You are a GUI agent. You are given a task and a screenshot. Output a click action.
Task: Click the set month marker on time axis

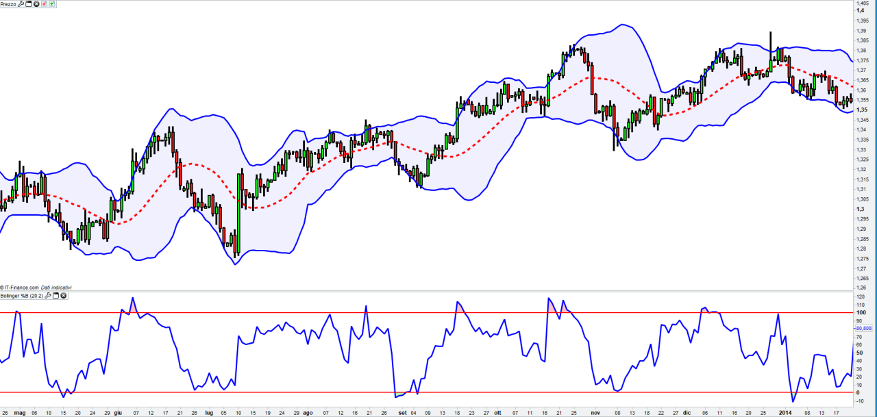(x=403, y=414)
